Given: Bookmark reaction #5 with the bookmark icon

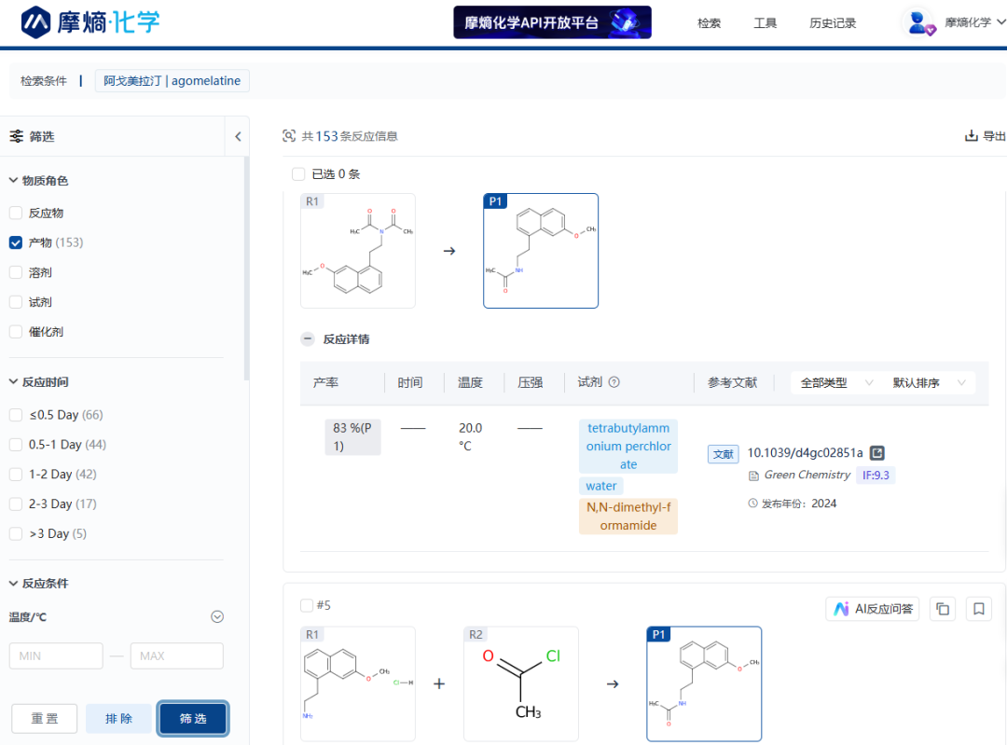Looking at the screenshot, I should pyautogui.click(x=979, y=609).
